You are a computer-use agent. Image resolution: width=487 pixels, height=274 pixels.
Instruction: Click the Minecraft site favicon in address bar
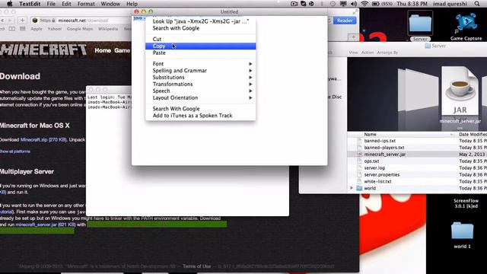click(35, 21)
